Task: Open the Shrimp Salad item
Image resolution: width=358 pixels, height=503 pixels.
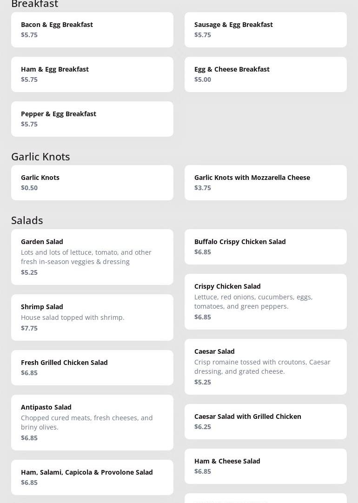Action: [92, 317]
